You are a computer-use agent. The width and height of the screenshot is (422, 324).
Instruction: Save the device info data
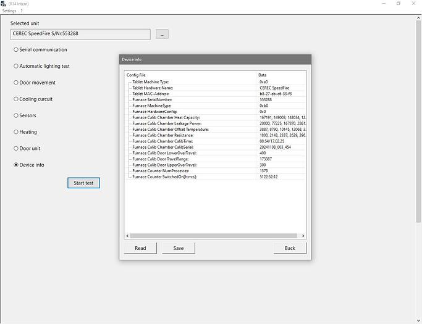coord(179,248)
